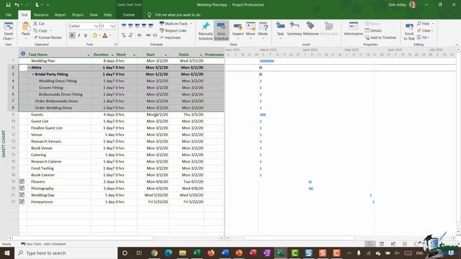Select the Honeymoon task name cell
Viewport: 461px width, 259px height.
[x=59, y=201]
